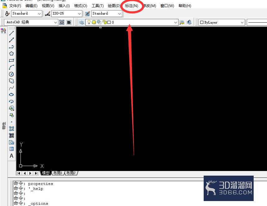Open the 视图(V) menu
Viewport: 267px width, 206px height.
48,6
